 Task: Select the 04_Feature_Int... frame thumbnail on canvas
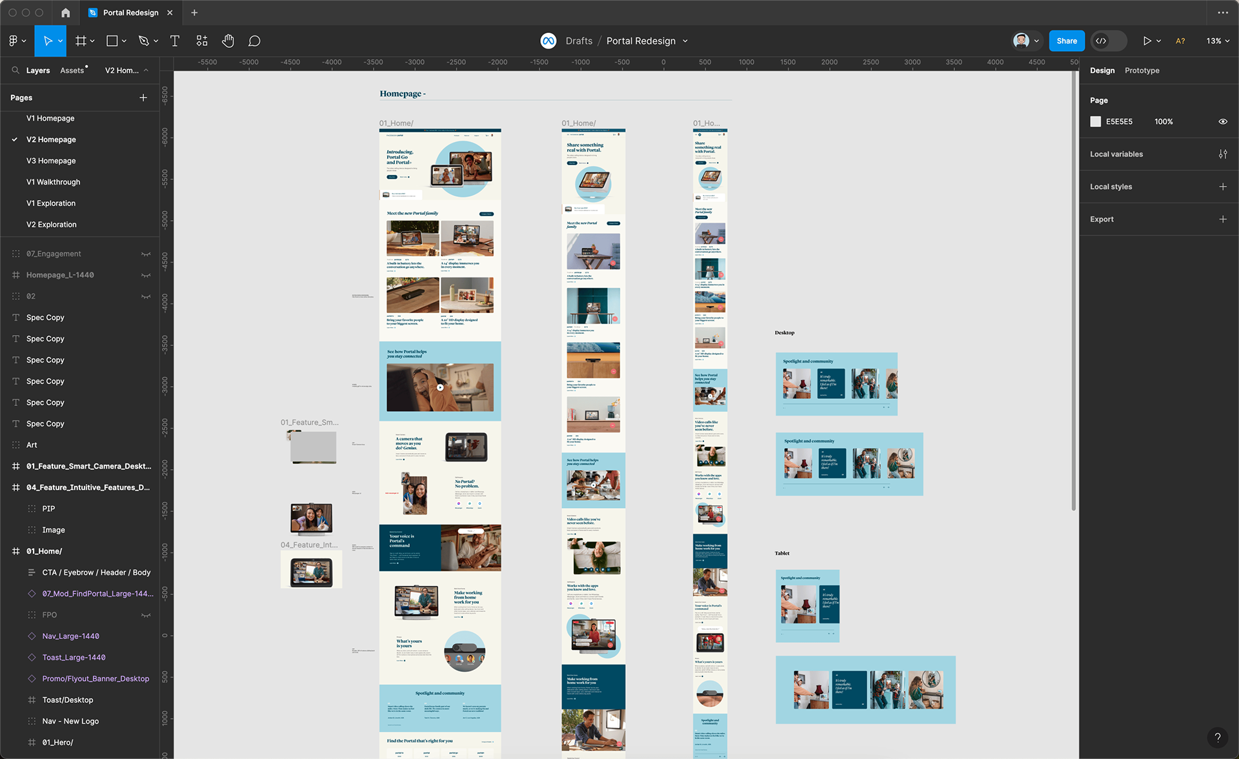(312, 569)
